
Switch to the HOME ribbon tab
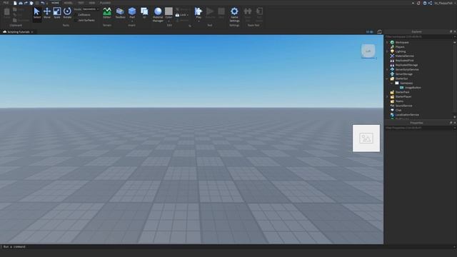[55, 3]
